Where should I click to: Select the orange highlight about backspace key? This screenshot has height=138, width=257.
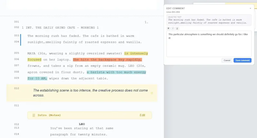[x=107, y=59]
